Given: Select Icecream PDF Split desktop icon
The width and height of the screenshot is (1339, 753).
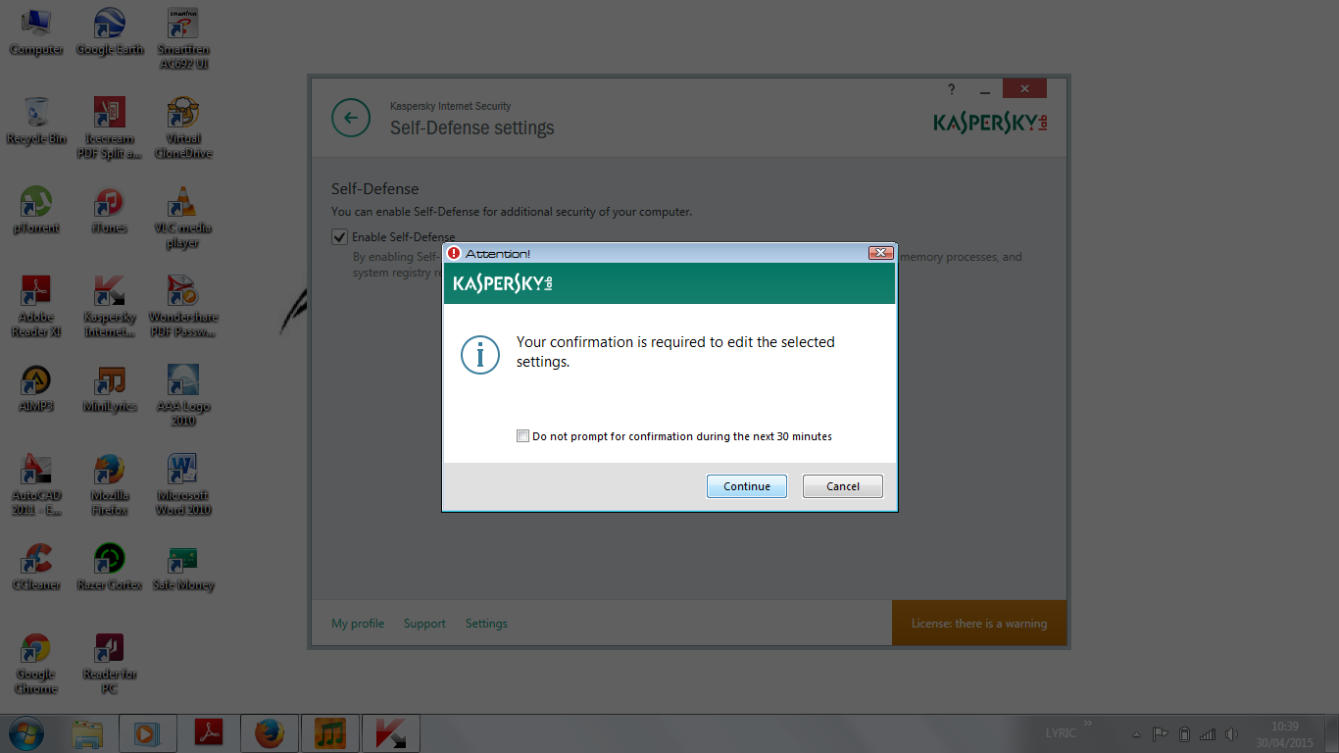Looking at the screenshot, I should click(110, 127).
